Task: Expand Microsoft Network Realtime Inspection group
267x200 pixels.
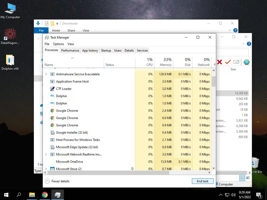Action: [x=46, y=154]
